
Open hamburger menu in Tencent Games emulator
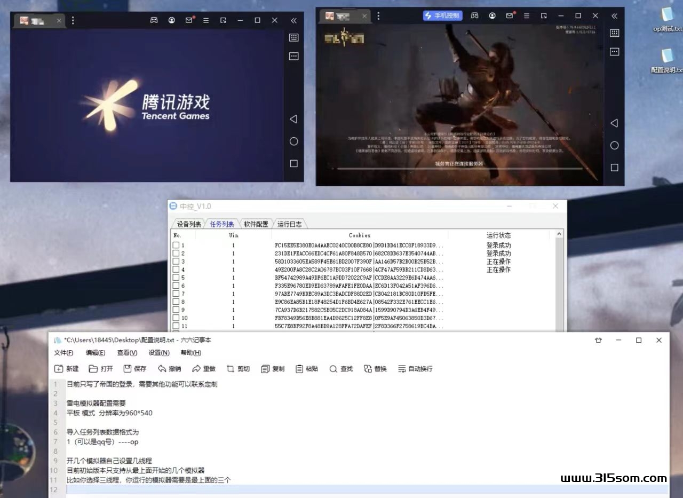point(206,20)
